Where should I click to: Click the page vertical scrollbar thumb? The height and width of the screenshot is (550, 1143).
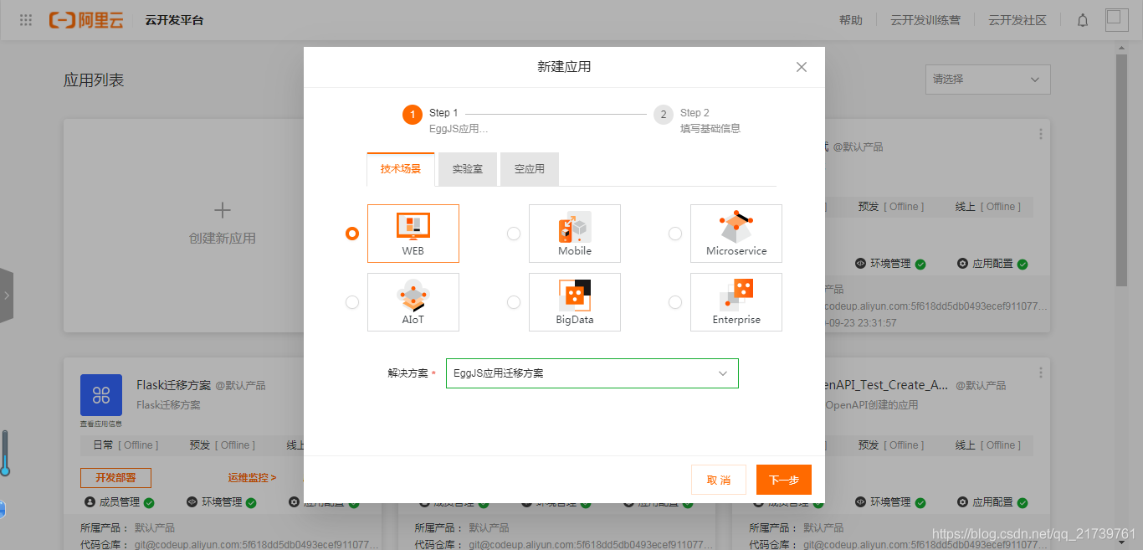click(1122, 170)
